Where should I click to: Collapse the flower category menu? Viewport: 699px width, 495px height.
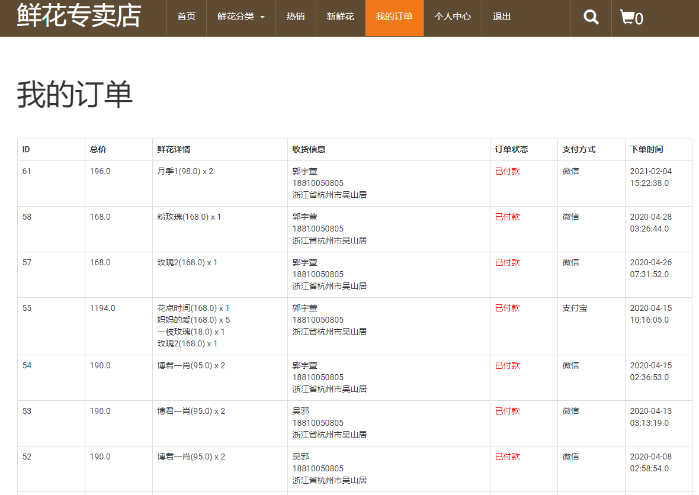pos(236,17)
